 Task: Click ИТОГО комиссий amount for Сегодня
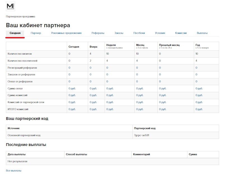(72, 109)
